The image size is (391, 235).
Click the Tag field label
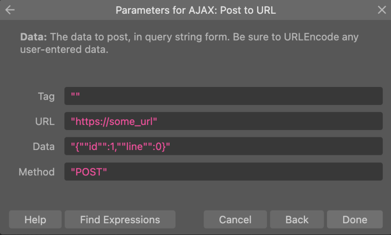pyautogui.click(x=46, y=96)
